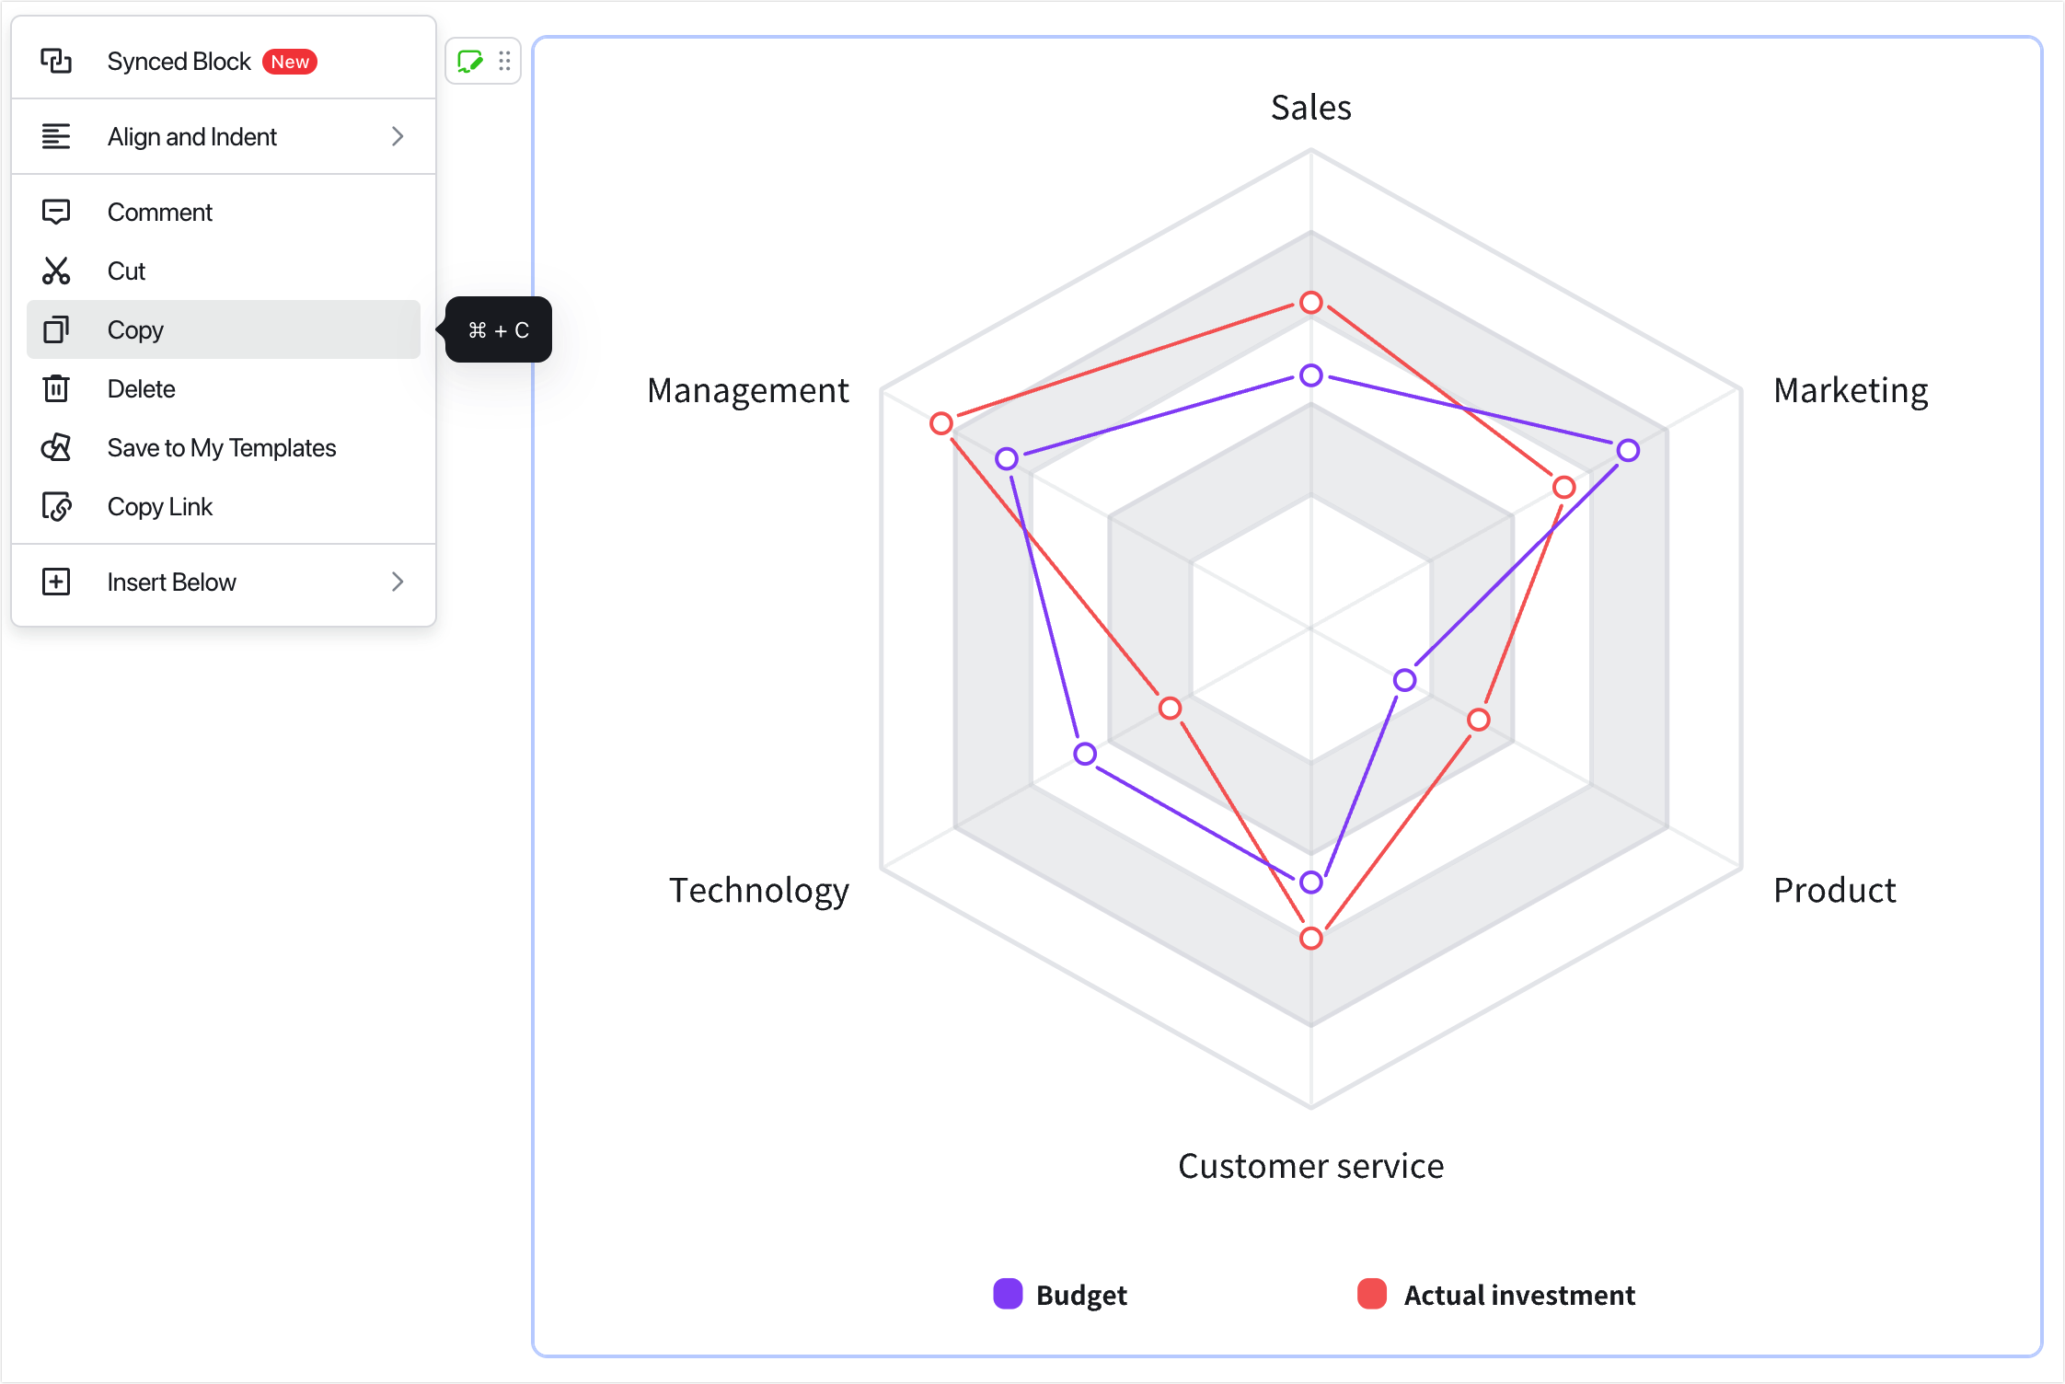Expand the Align and Indent submenu arrow

click(x=398, y=136)
